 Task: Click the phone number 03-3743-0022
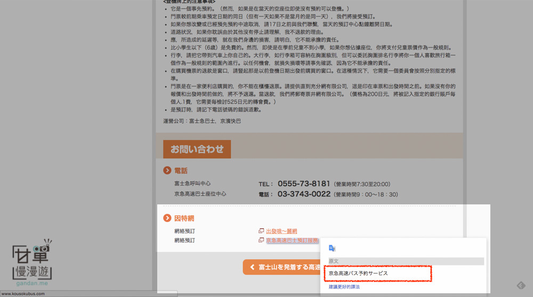click(x=304, y=194)
